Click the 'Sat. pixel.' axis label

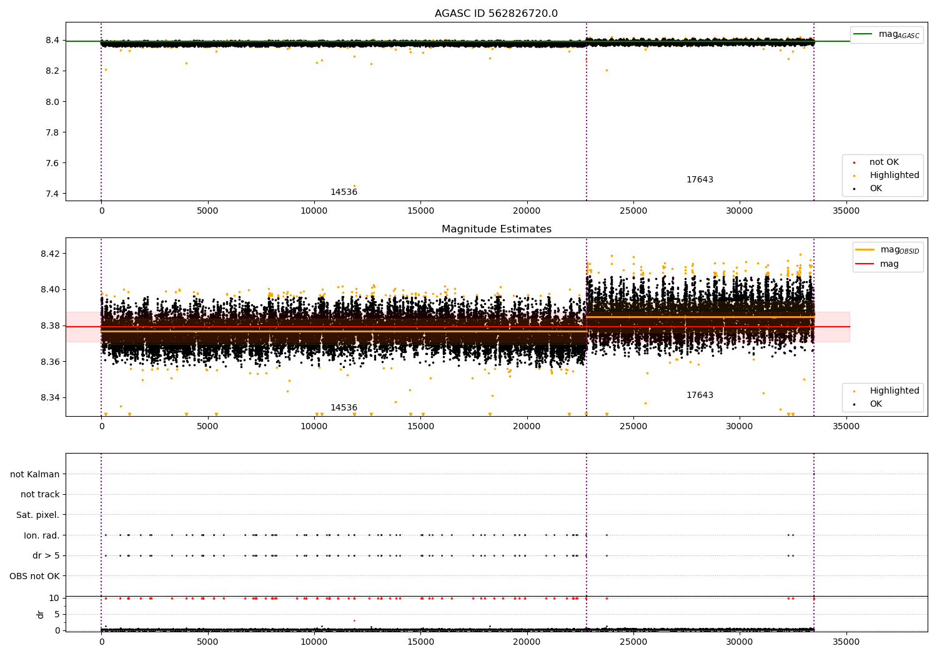37,515
